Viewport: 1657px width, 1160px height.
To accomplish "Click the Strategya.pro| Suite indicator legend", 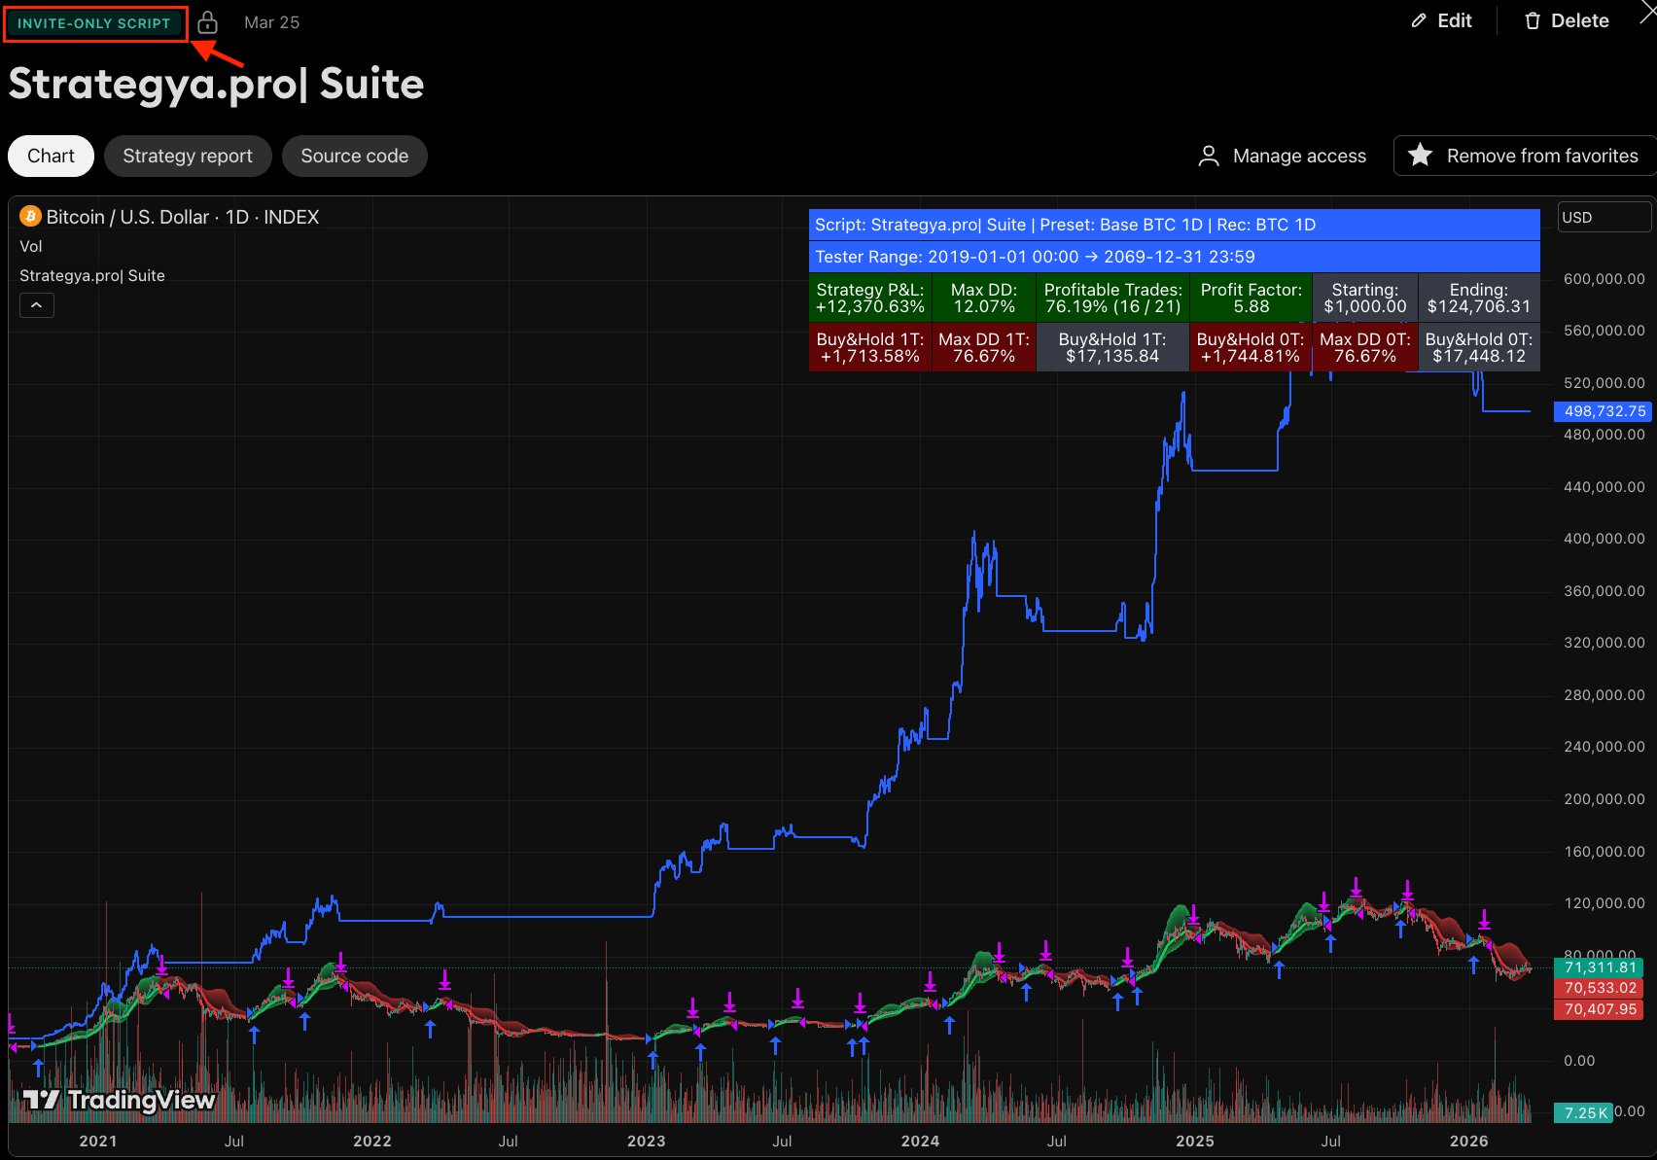I will [x=92, y=275].
